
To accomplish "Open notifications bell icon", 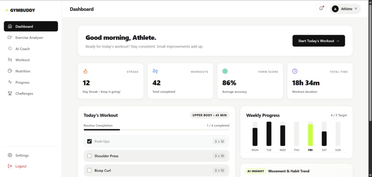I will (x=321, y=9).
